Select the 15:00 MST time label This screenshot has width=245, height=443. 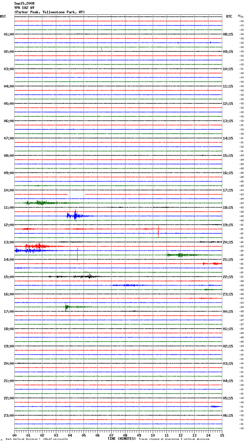[x=9, y=277]
